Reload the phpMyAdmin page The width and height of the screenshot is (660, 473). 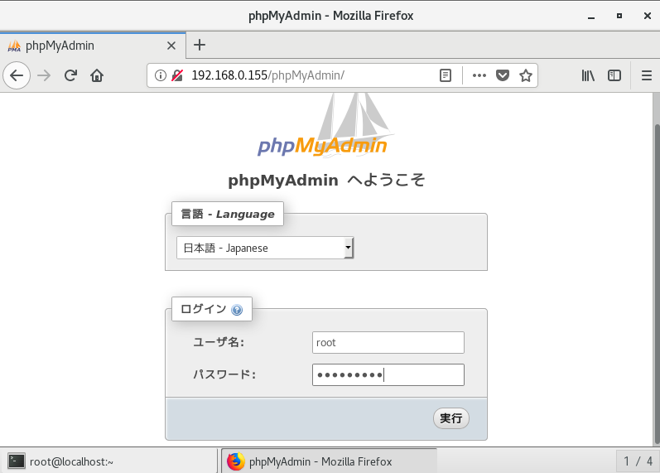coord(70,75)
